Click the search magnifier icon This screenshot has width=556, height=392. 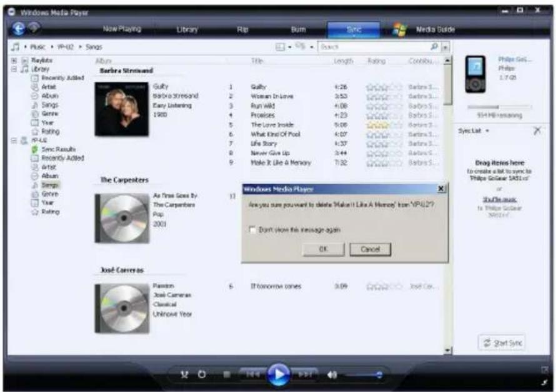[x=434, y=46]
